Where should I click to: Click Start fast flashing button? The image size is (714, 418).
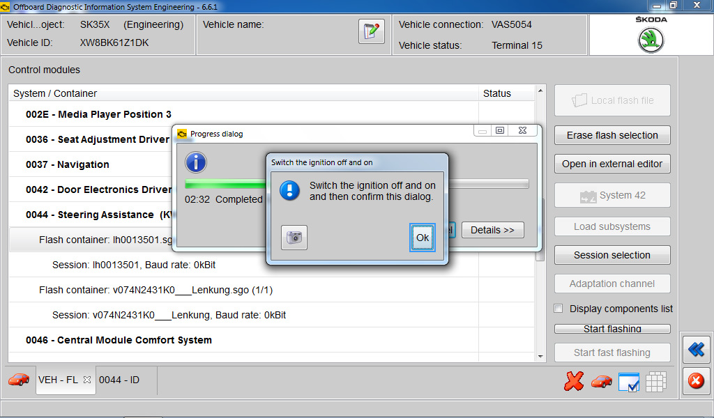pyautogui.click(x=612, y=353)
